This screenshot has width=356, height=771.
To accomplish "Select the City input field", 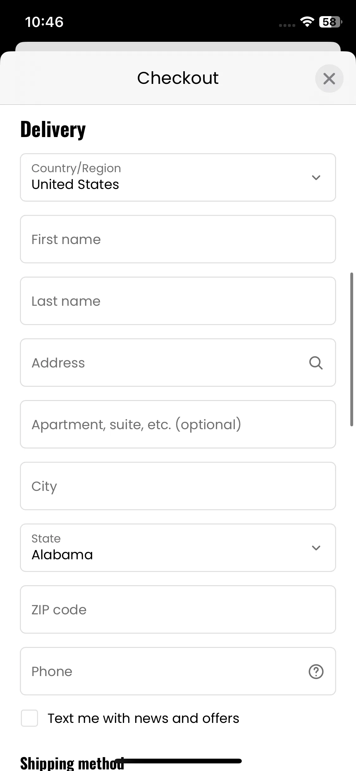I will [x=178, y=486].
